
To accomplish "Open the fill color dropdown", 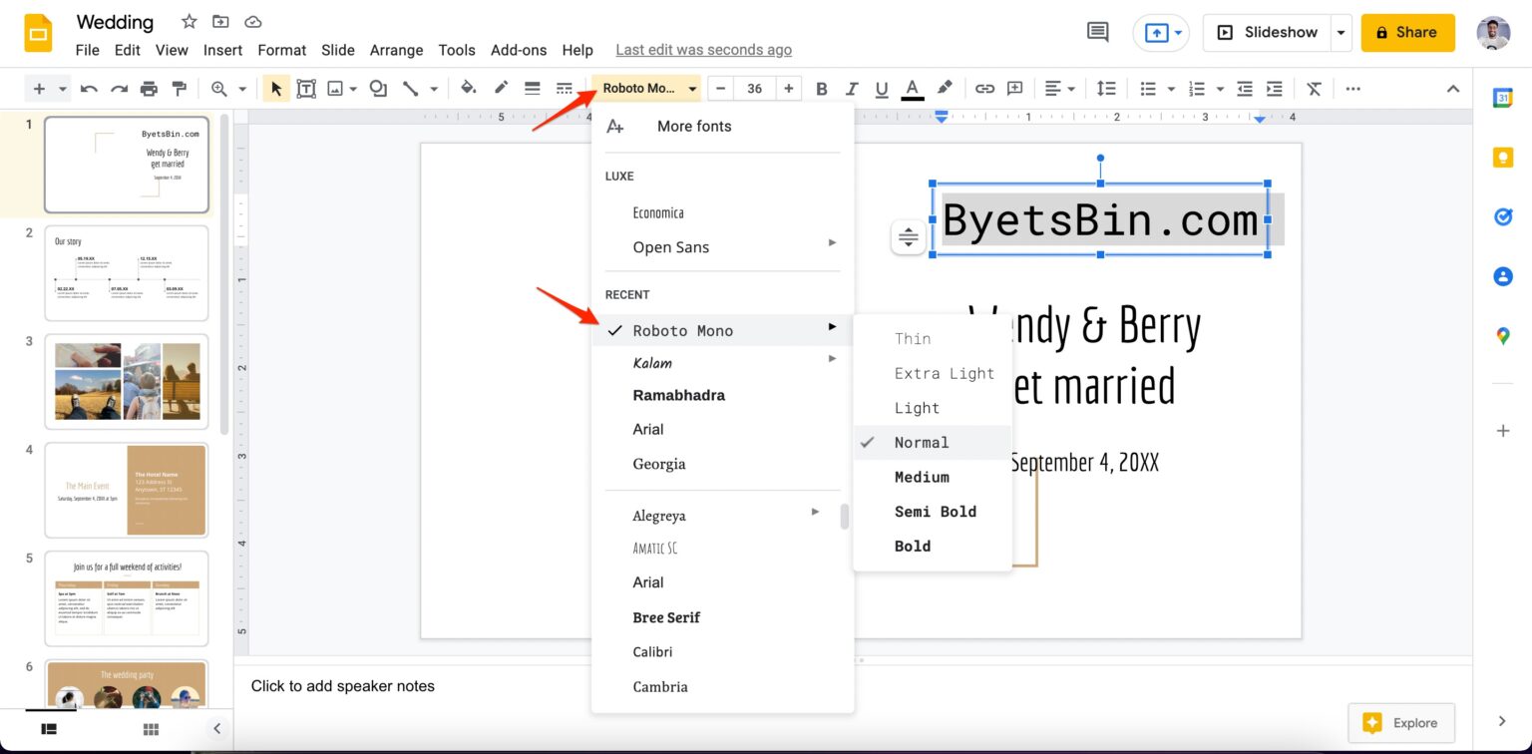I will pos(469,88).
